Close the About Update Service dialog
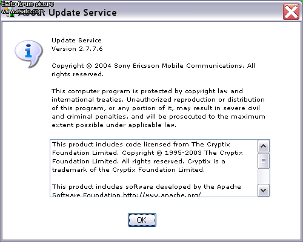 tap(291, 12)
